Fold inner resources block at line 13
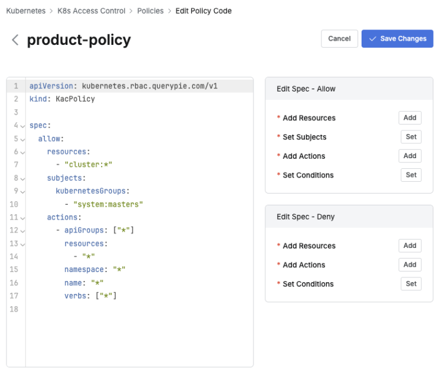The width and height of the screenshot is (439, 373). [x=22, y=244]
